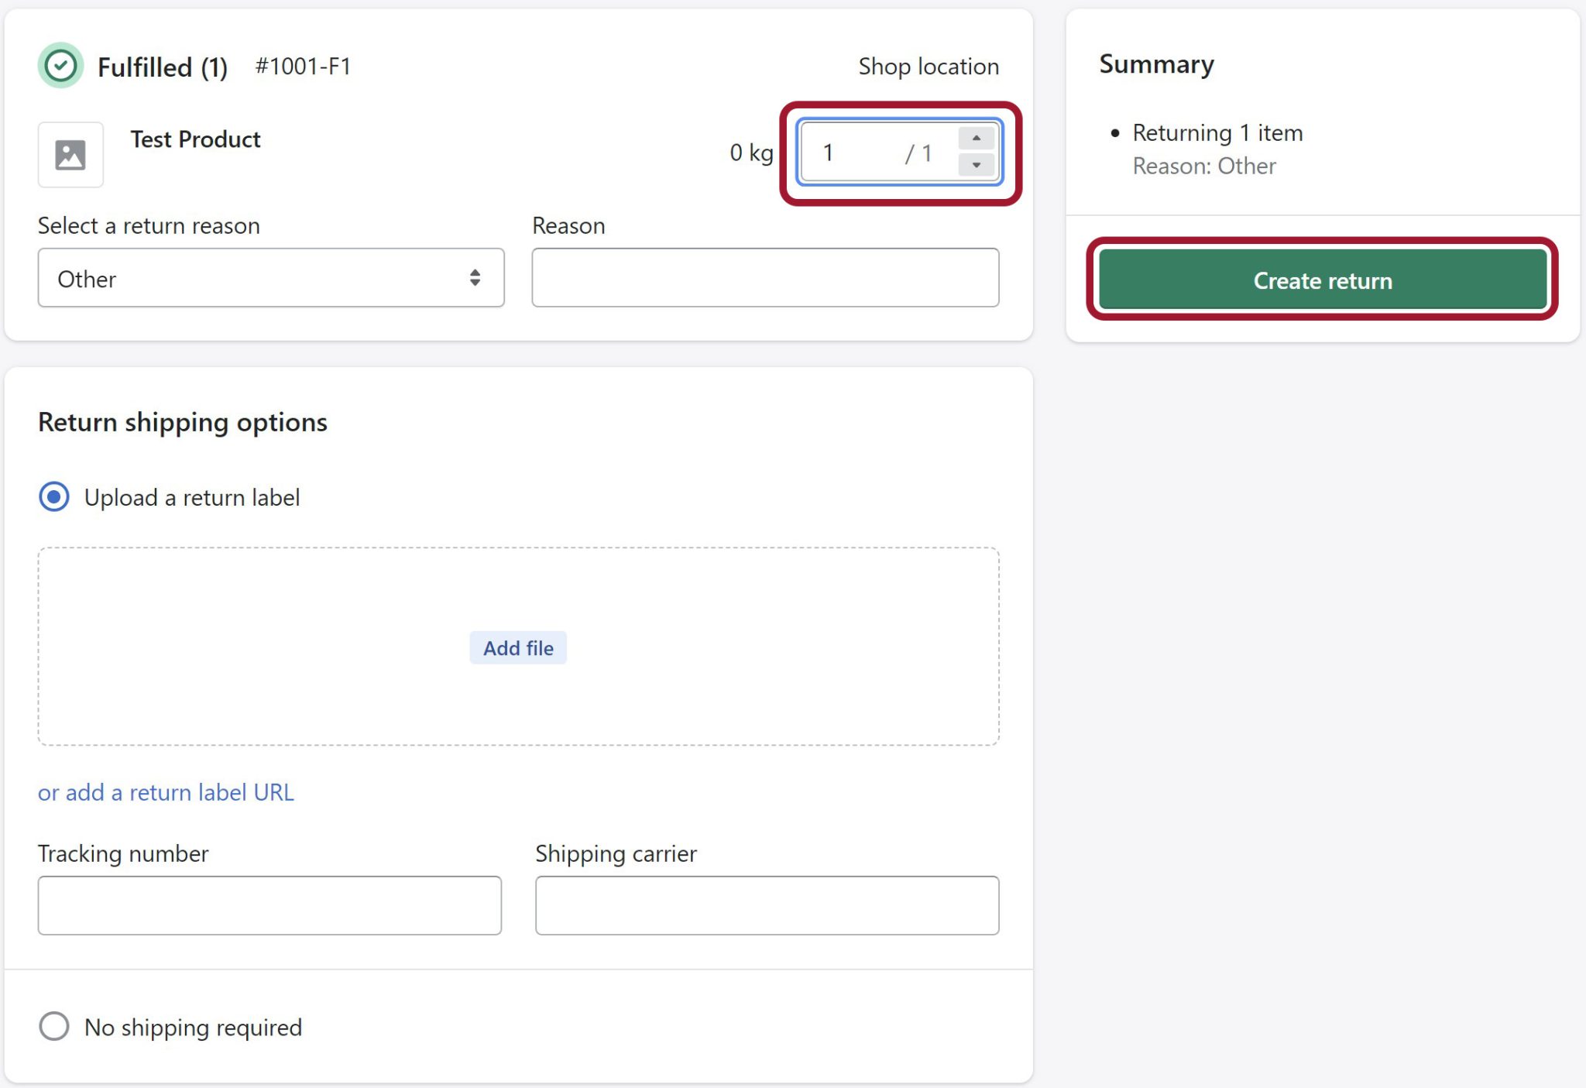This screenshot has width=1586, height=1088.
Task: Click the 'Test Product' name text
Action: tap(195, 139)
